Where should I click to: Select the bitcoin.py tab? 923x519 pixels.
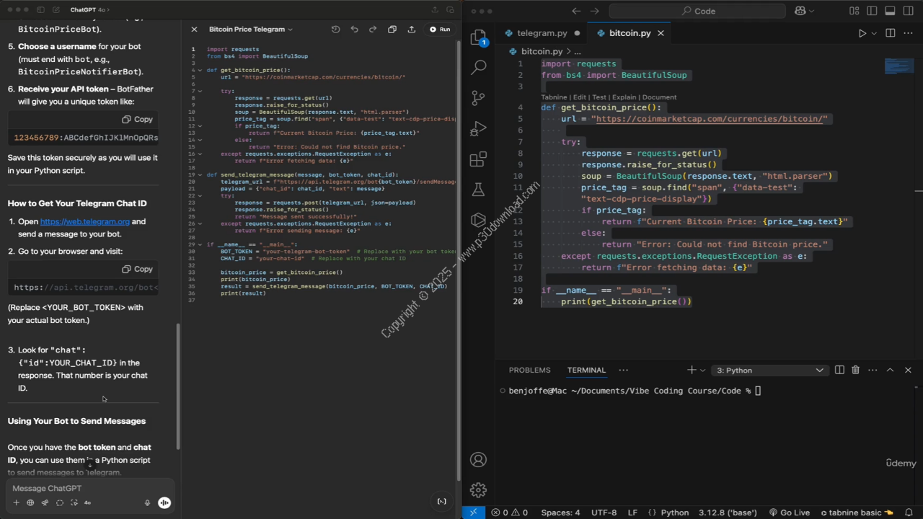pos(630,33)
